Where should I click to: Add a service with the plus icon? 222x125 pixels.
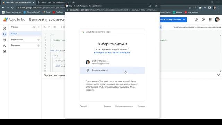[39, 45]
